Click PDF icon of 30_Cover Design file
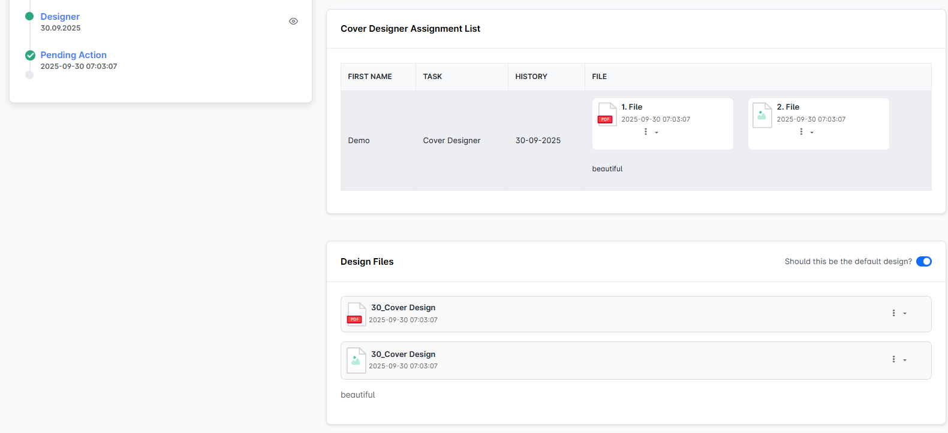Viewport: 948px width, 433px height. [356, 314]
